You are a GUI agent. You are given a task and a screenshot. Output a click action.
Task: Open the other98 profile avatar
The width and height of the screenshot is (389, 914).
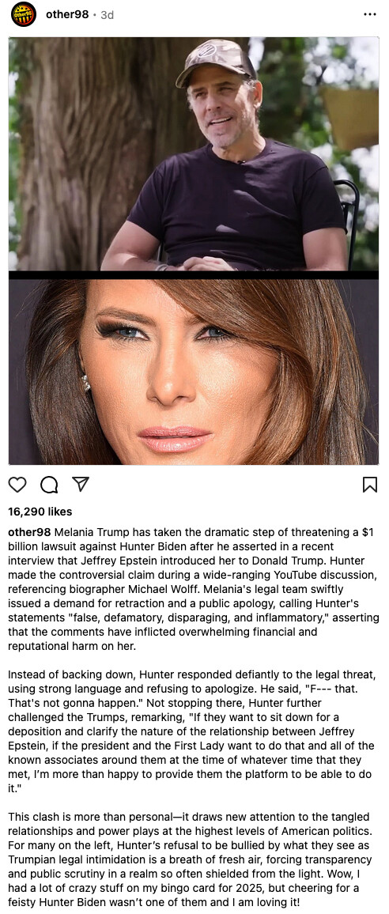[24, 14]
